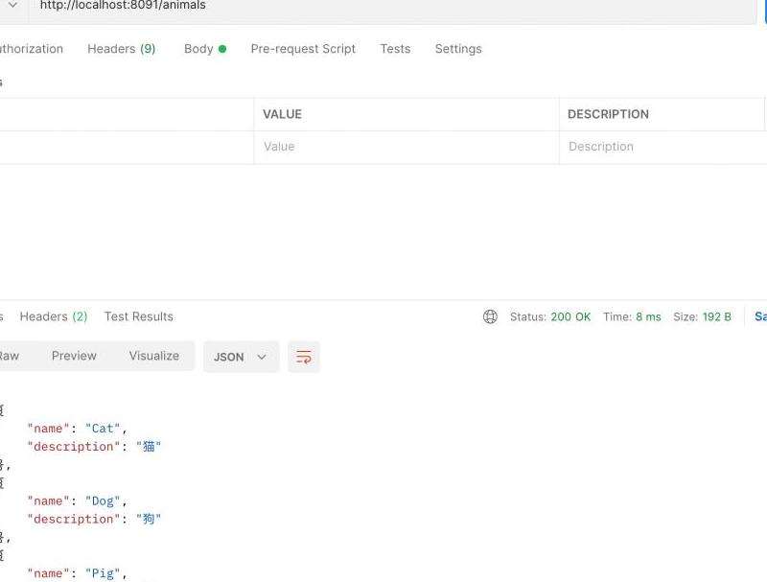Open the Pre-request Script tab
The height and width of the screenshot is (582, 767).
(303, 49)
